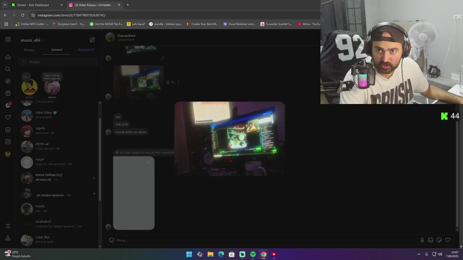This screenshot has height=260, width=463.
Task: Open the Vocal Remover bookmark
Action: [x=239, y=24]
